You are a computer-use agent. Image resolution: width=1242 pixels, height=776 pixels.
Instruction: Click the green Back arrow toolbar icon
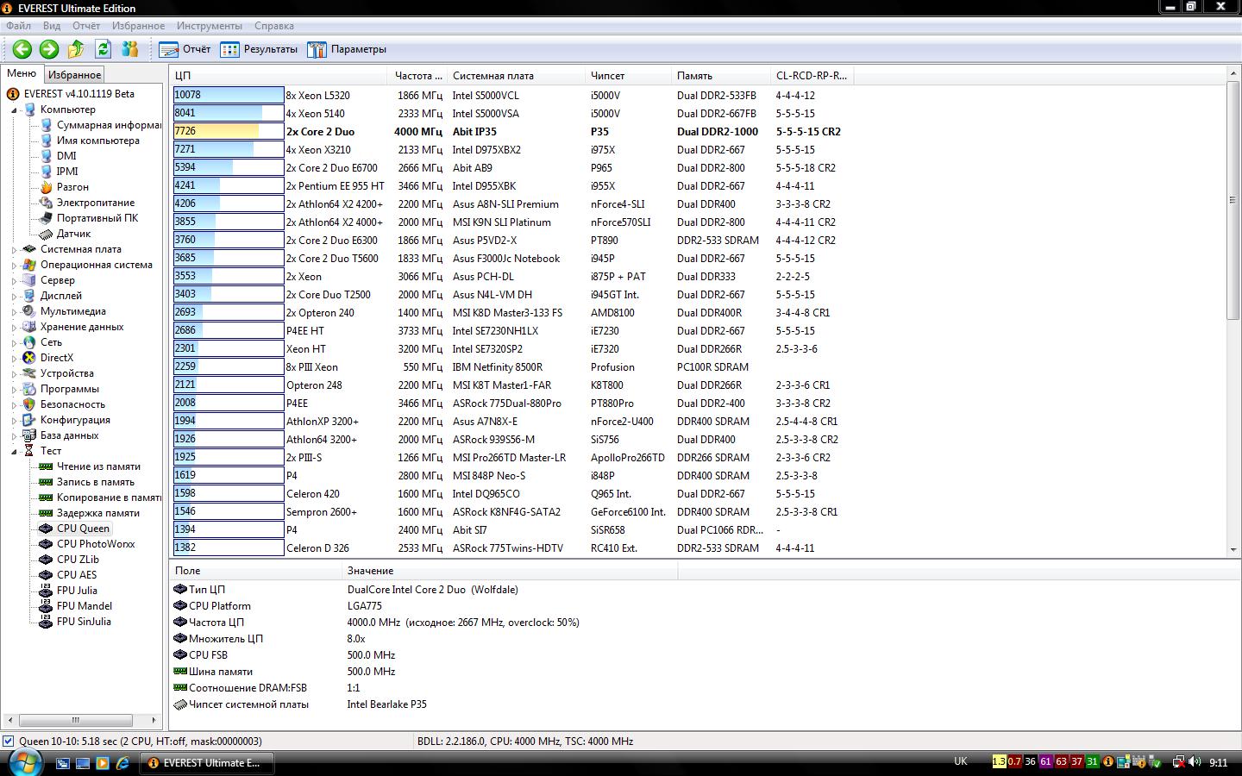coord(22,49)
